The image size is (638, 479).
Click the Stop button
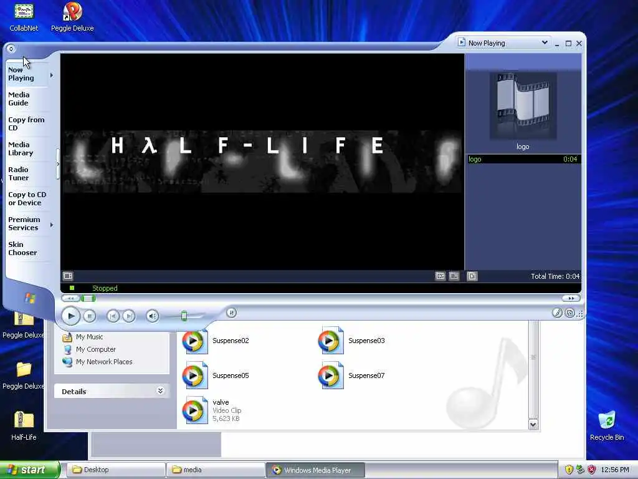pos(90,316)
